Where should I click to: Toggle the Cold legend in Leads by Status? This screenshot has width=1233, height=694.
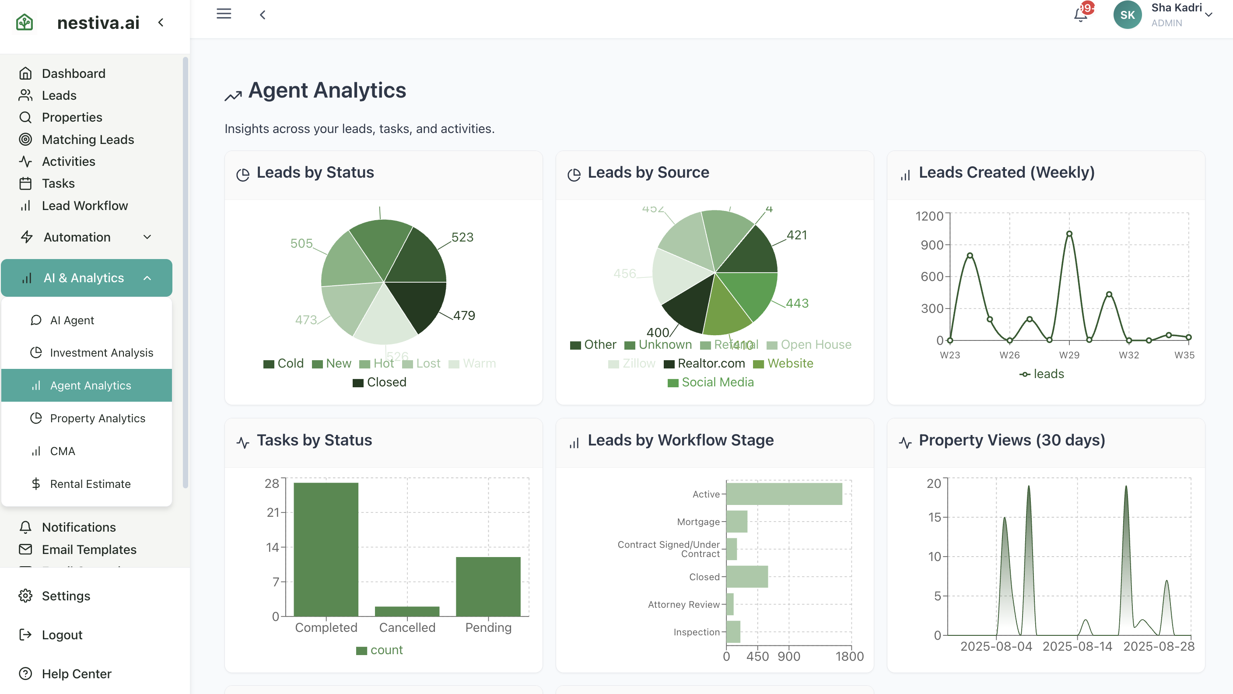pos(284,363)
